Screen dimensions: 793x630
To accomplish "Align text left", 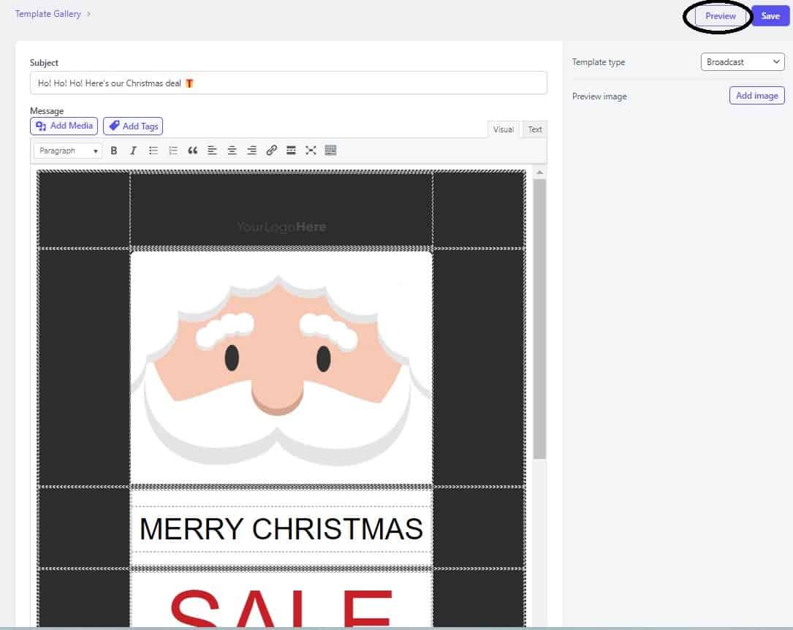I will tap(213, 151).
